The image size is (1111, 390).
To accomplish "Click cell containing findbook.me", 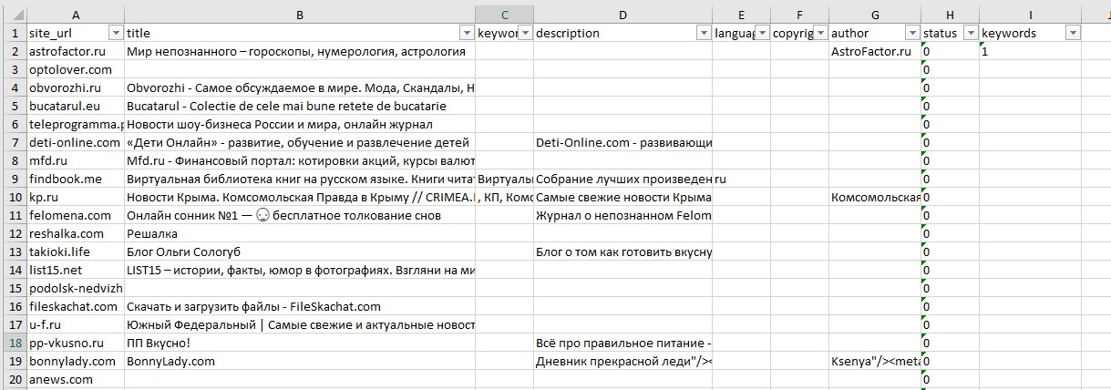I will point(76,179).
